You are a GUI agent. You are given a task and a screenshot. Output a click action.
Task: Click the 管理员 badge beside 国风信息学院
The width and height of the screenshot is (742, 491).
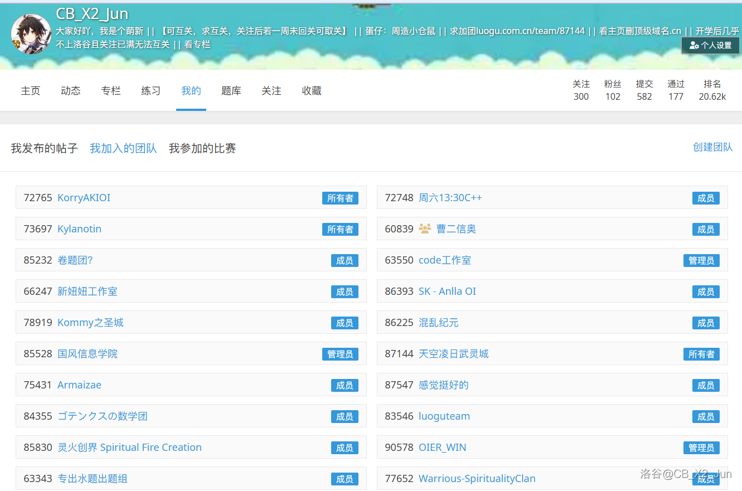pyautogui.click(x=340, y=354)
